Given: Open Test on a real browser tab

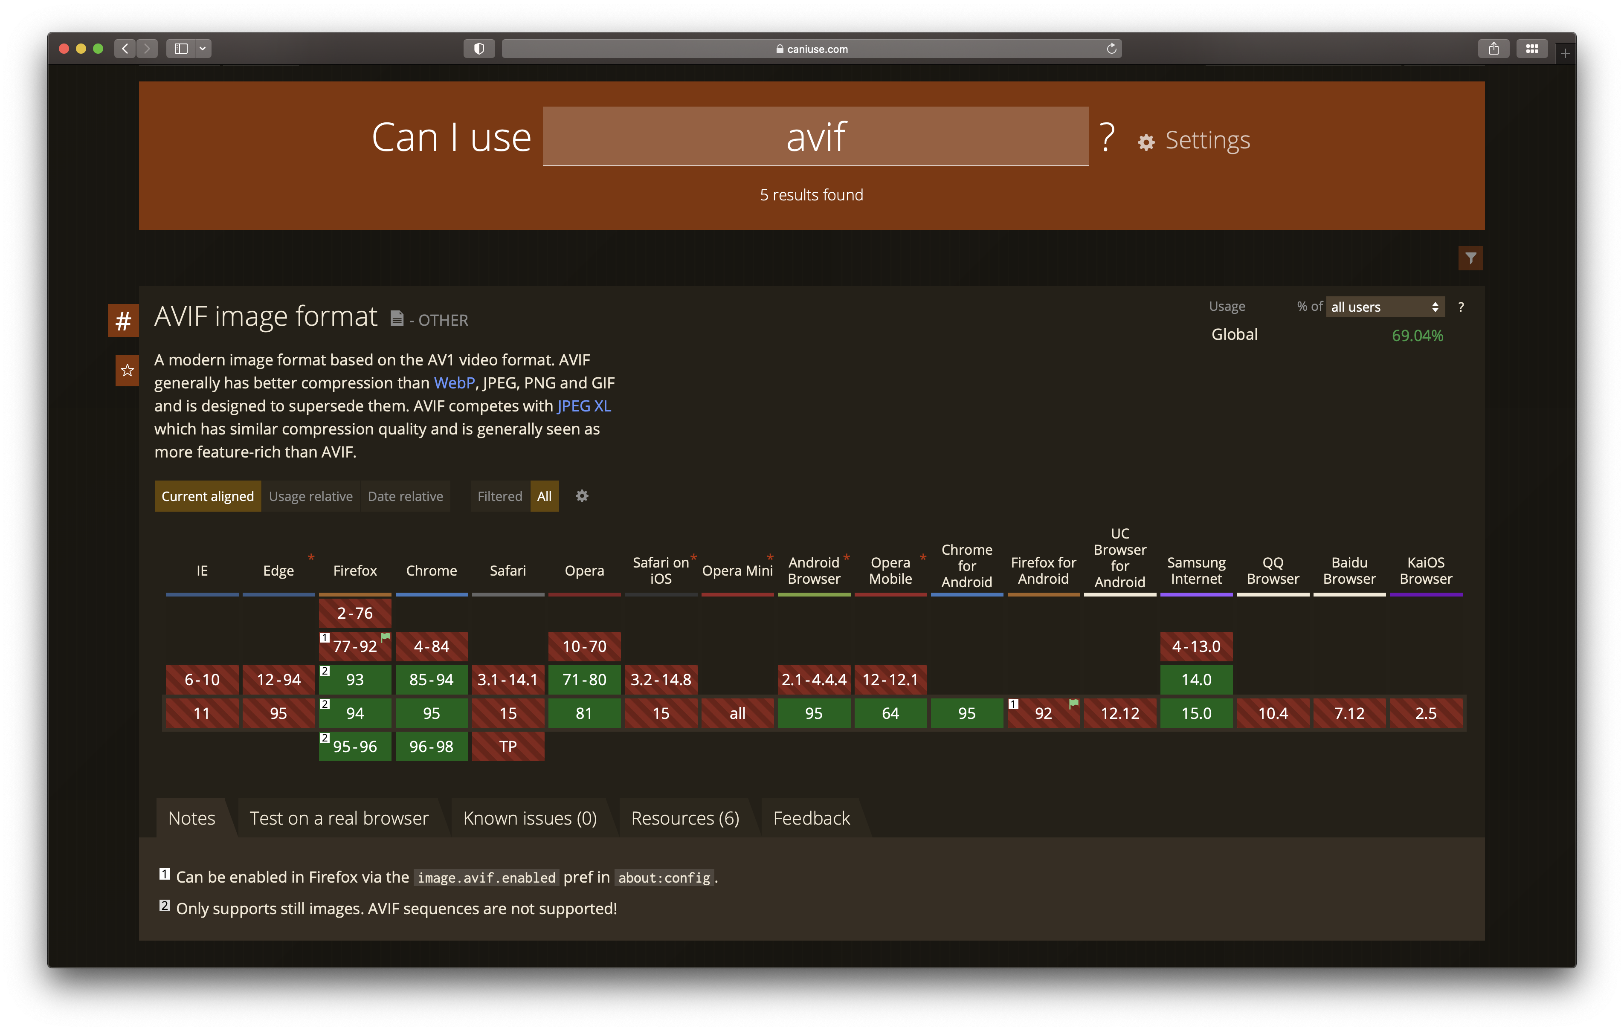Looking at the screenshot, I should coord(339,818).
